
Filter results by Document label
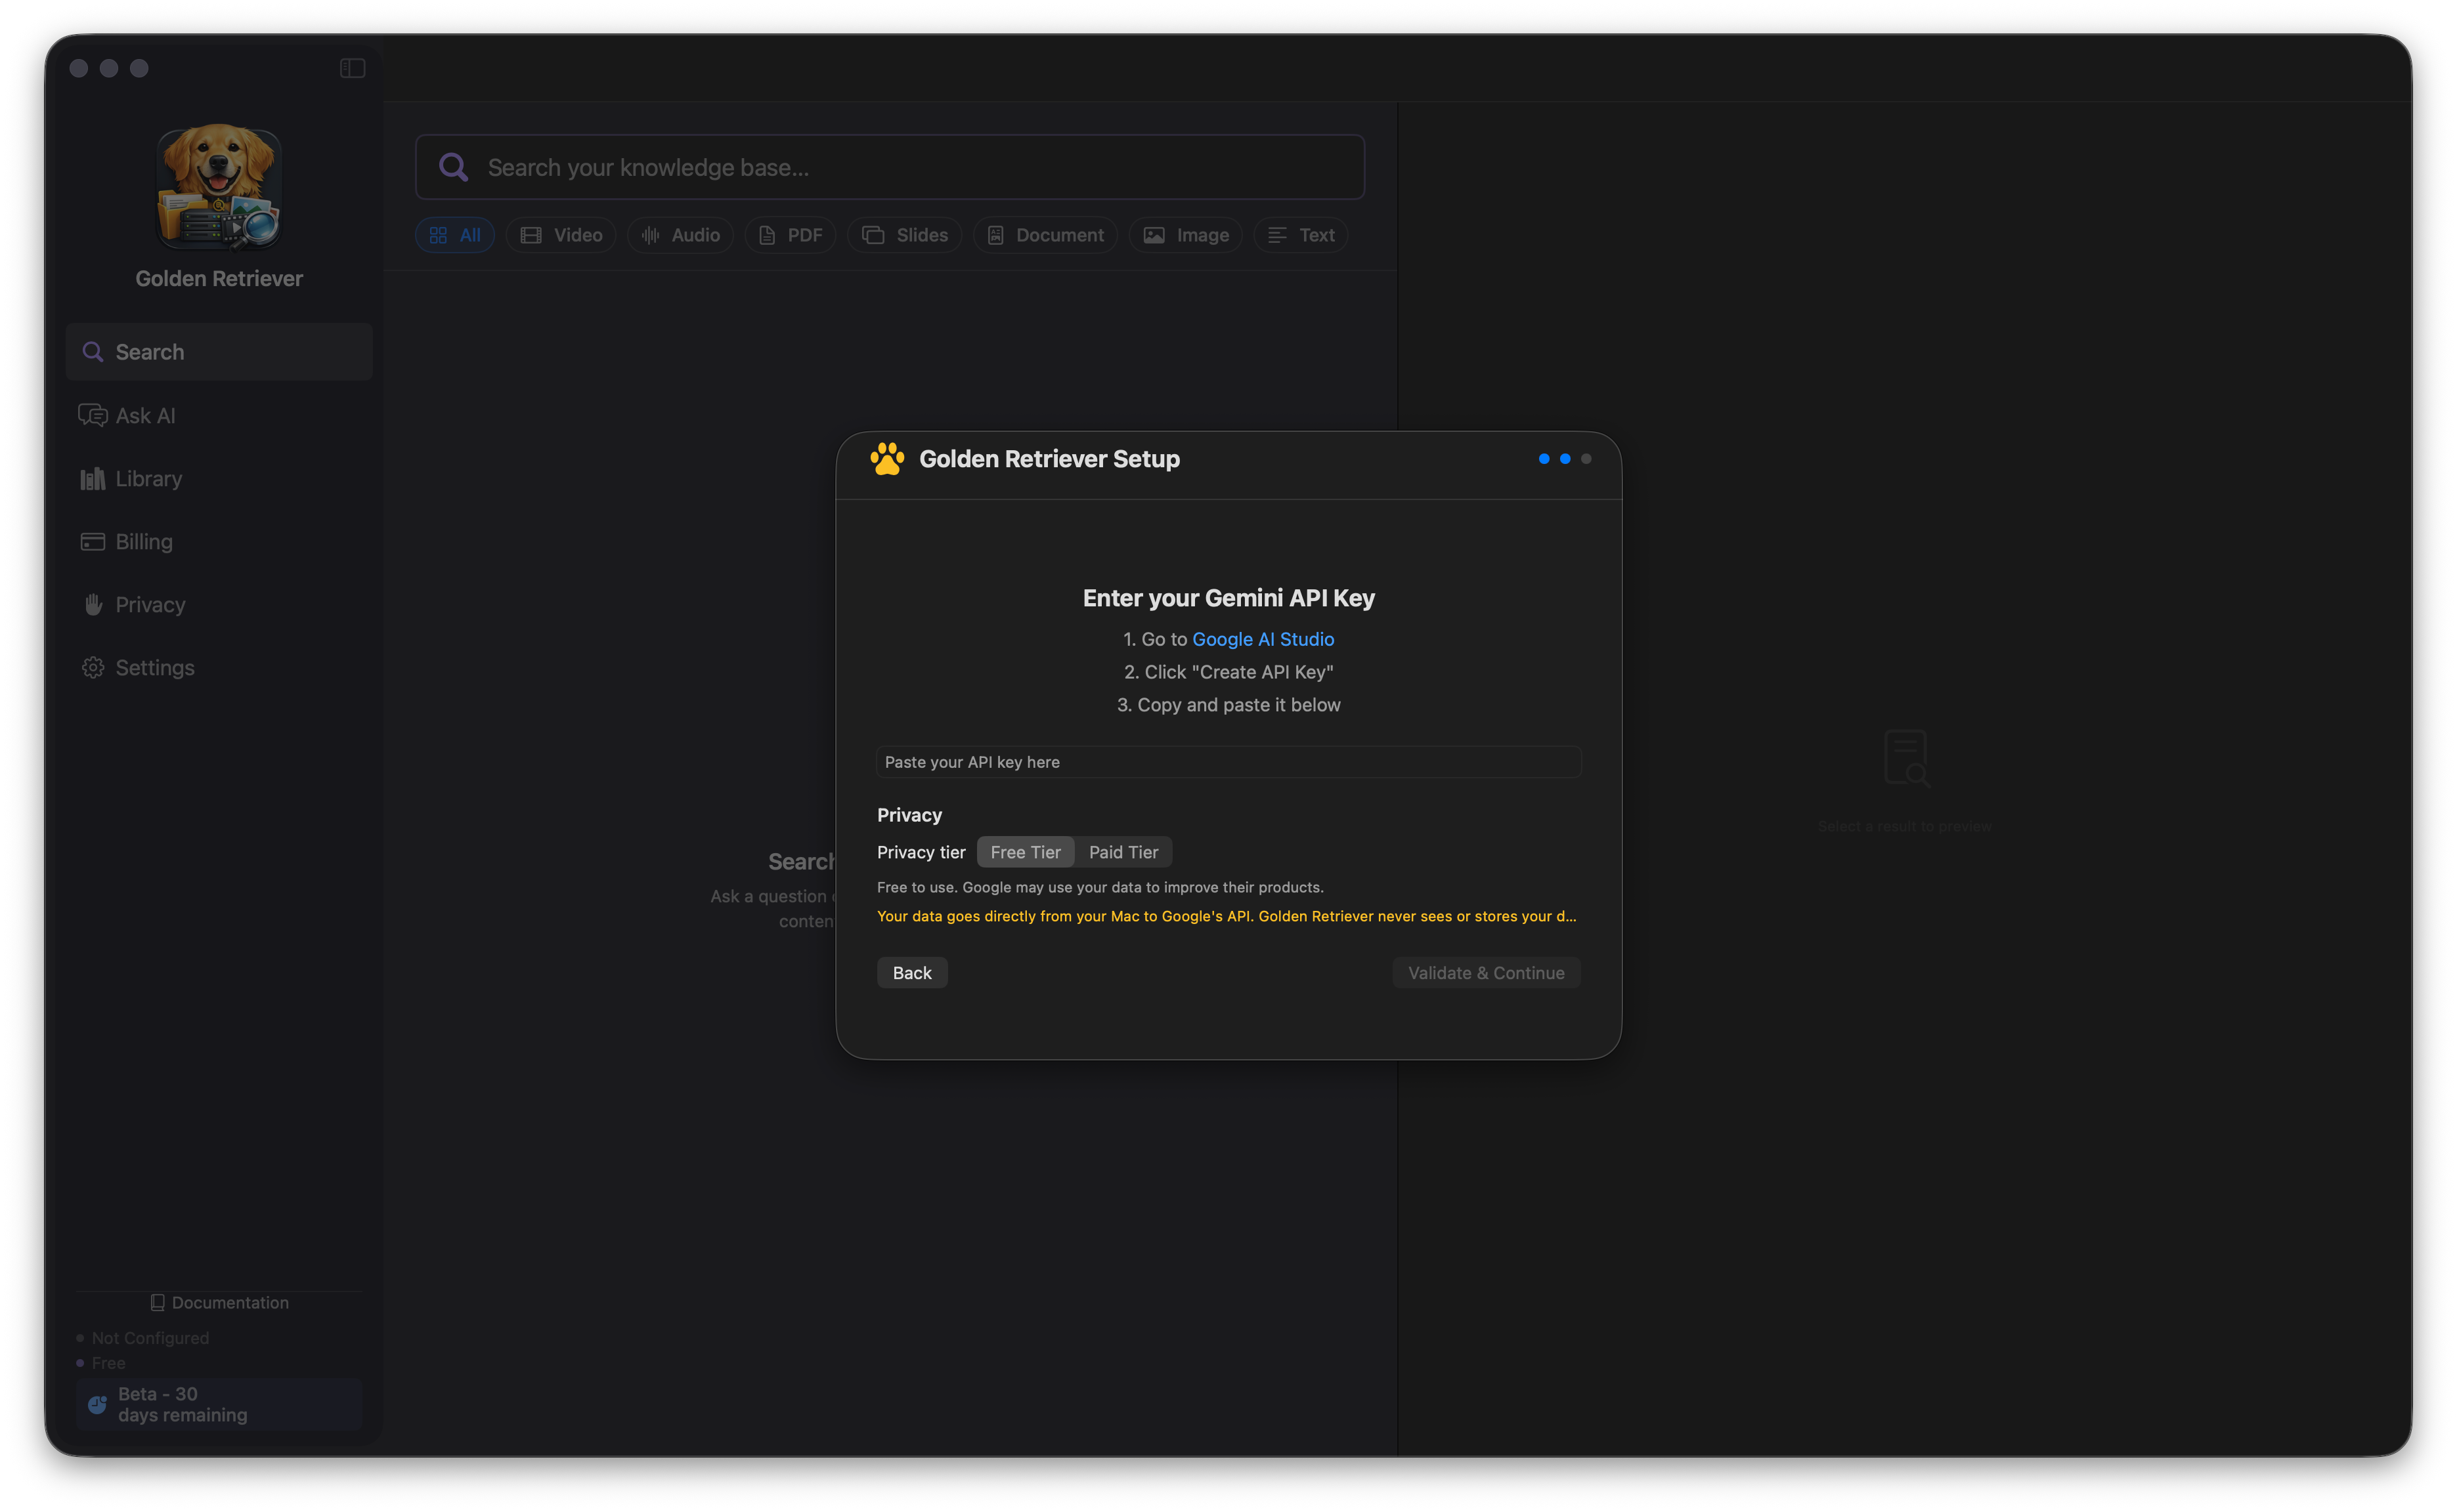click(x=1060, y=235)
